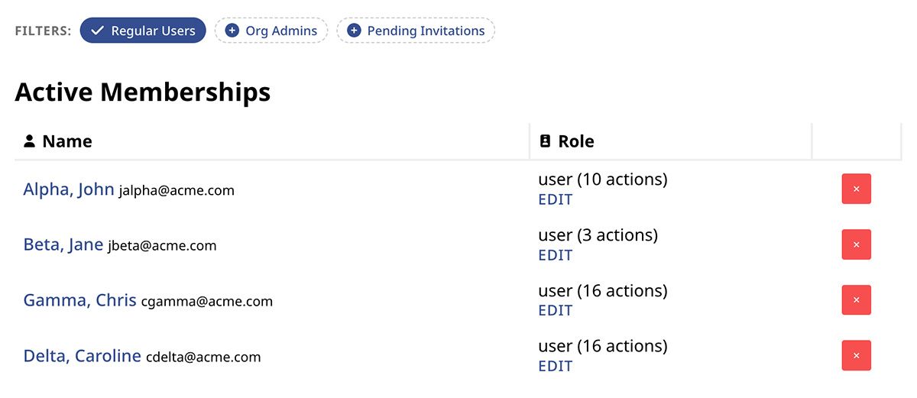
Task: Remove Caroline Delta using the red X button
Action: coord(856,356)
